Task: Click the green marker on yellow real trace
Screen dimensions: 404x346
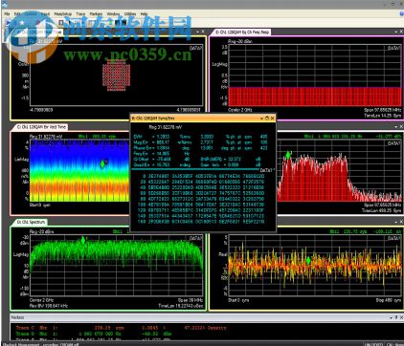Action: (x=308, y=260)
